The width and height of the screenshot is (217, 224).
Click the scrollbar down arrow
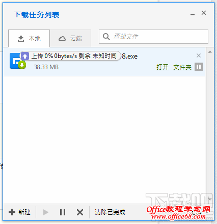(x=210, y=199)
